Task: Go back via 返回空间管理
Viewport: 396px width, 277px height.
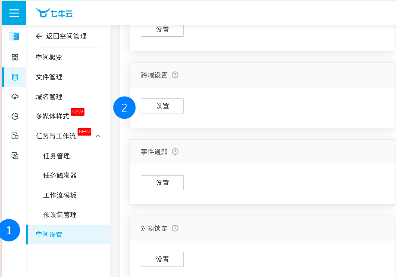Action: pyautogui.click(x=61, y=36)
